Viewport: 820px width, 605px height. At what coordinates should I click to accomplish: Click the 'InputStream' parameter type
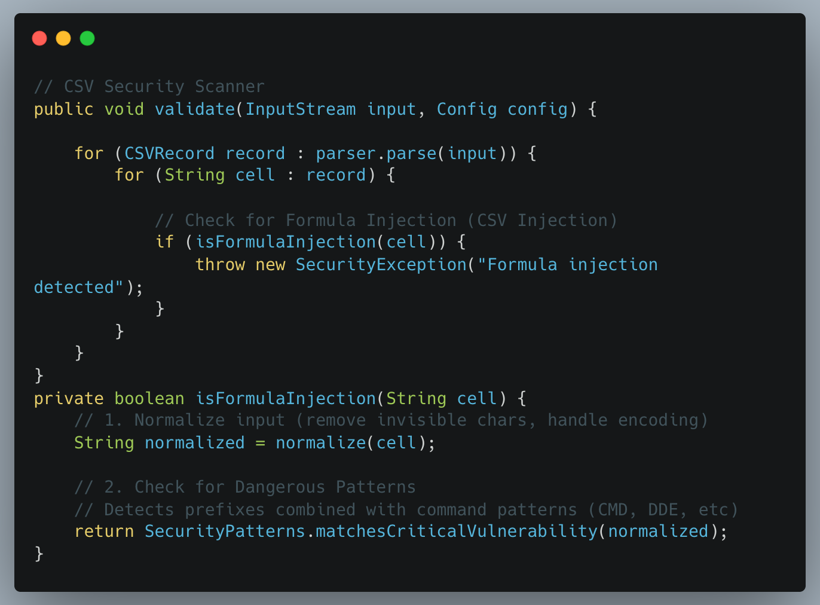coord(300,109)
